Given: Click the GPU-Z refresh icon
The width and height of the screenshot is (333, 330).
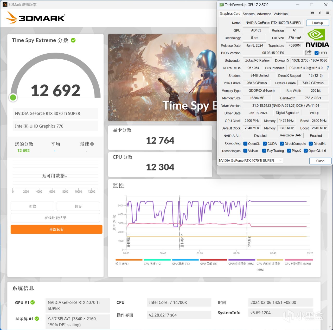Looking at the screenshot, I should 320,13.
